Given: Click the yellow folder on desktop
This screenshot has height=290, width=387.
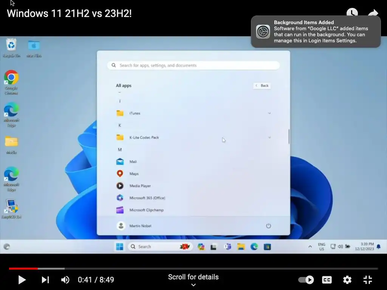Looking at the screenshot, I should coord(11,145).
